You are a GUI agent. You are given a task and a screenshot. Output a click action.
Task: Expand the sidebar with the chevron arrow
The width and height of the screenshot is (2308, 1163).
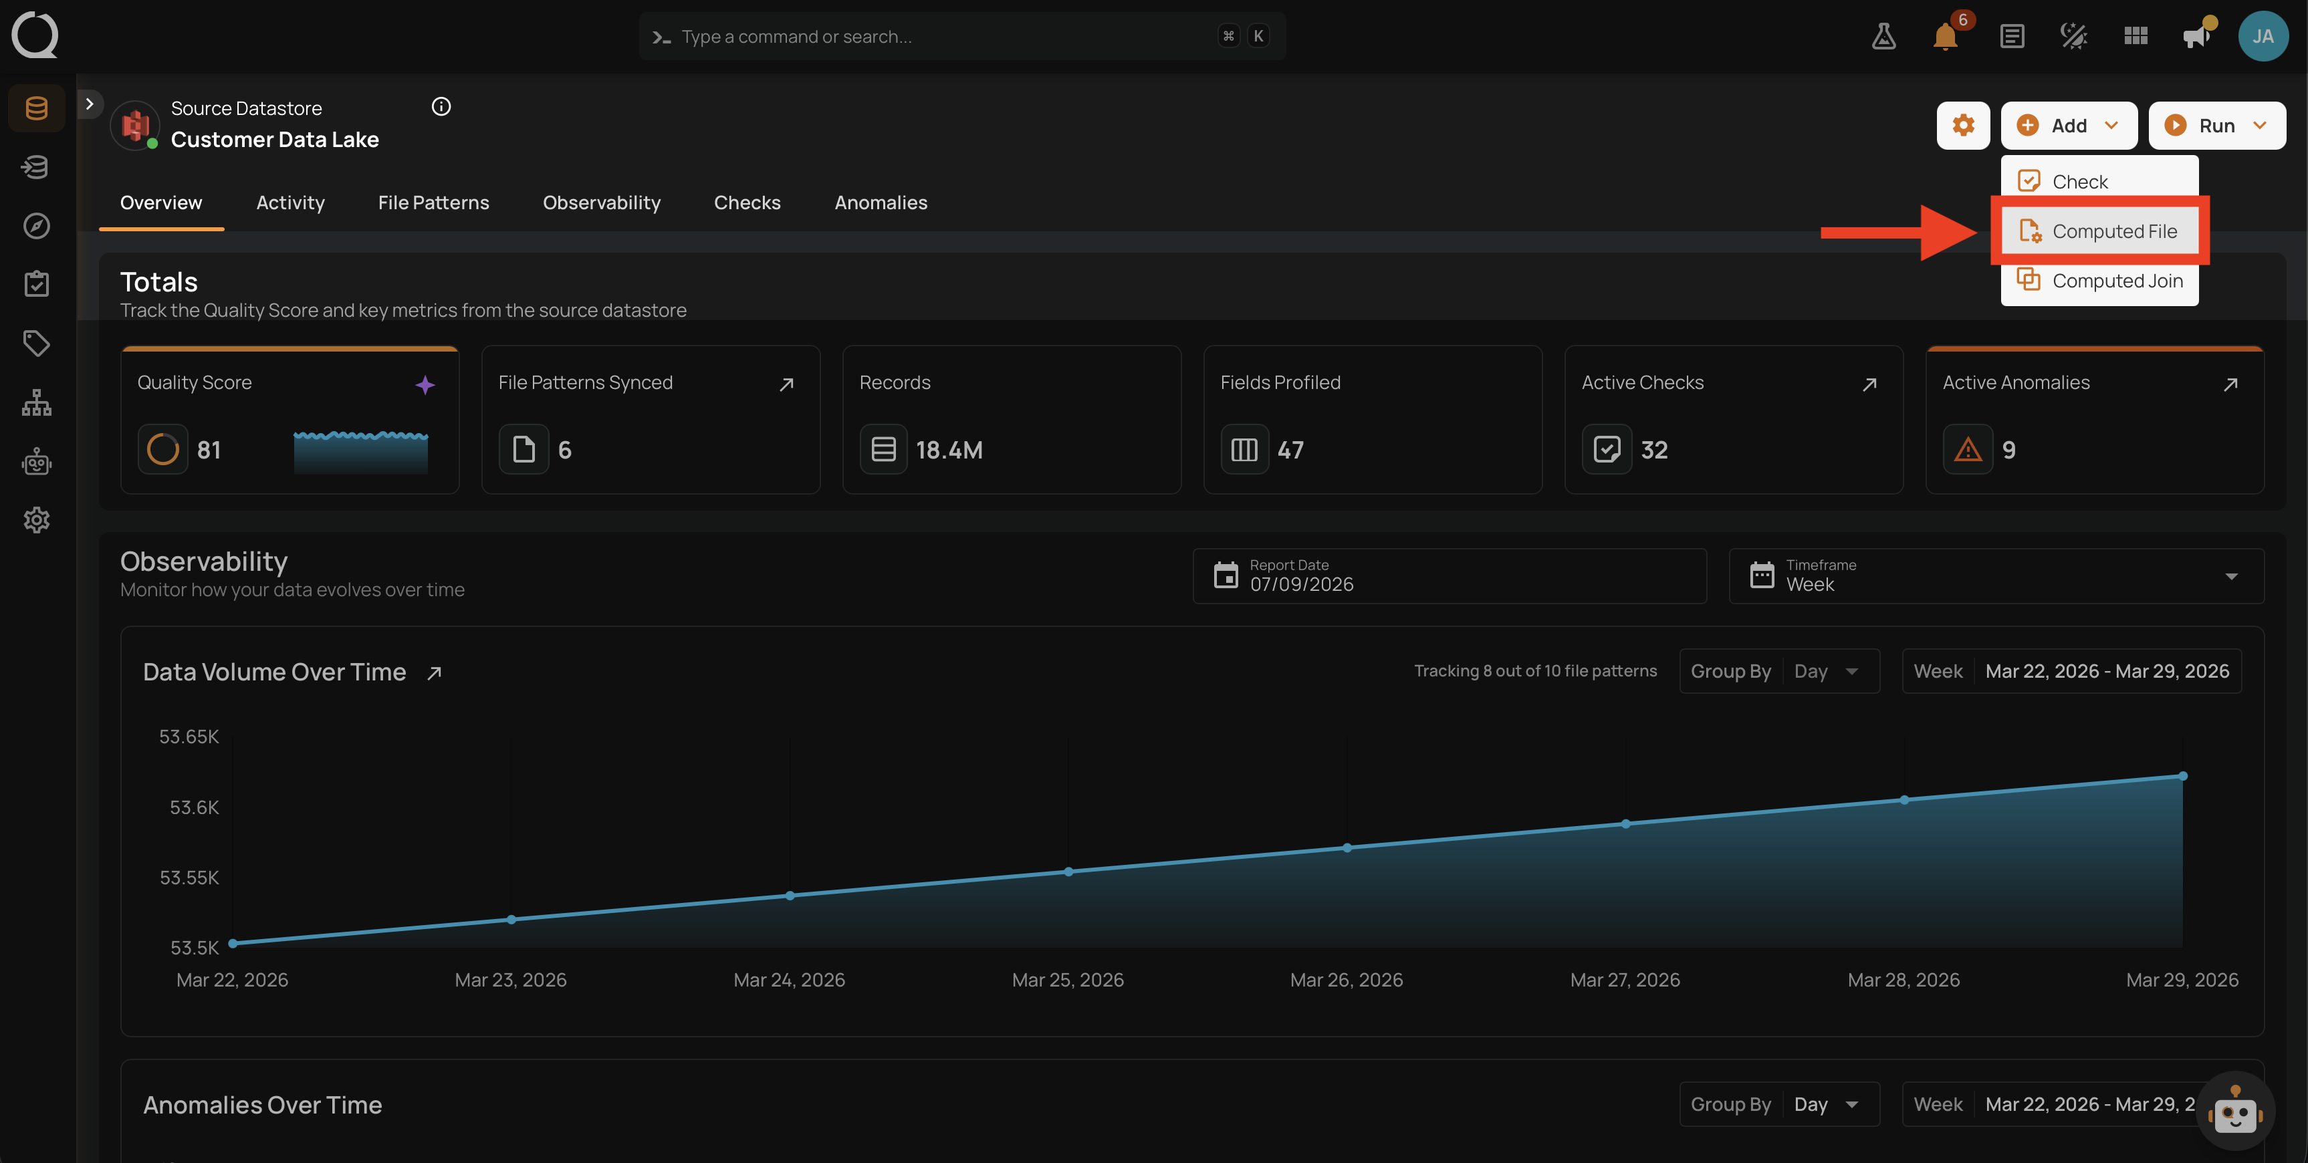90,104
